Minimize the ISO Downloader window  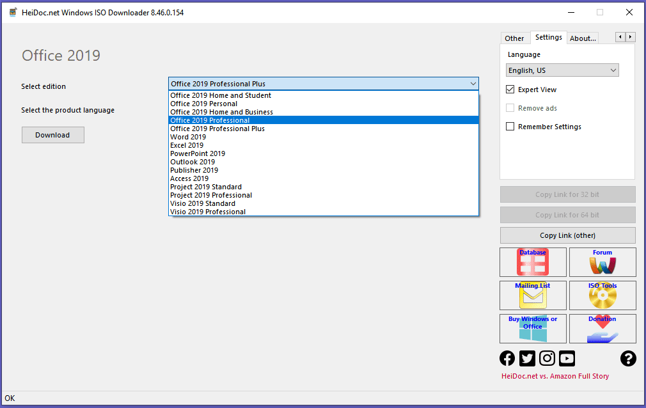pos(571,12)
